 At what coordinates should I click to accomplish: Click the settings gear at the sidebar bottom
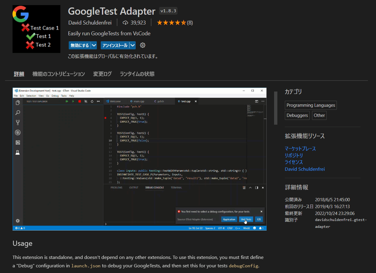pos(18,221)
